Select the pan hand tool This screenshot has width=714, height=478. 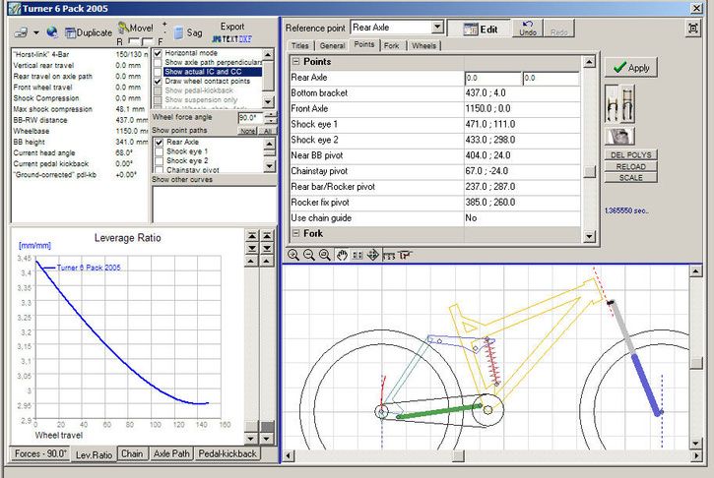tap(342, 255)
